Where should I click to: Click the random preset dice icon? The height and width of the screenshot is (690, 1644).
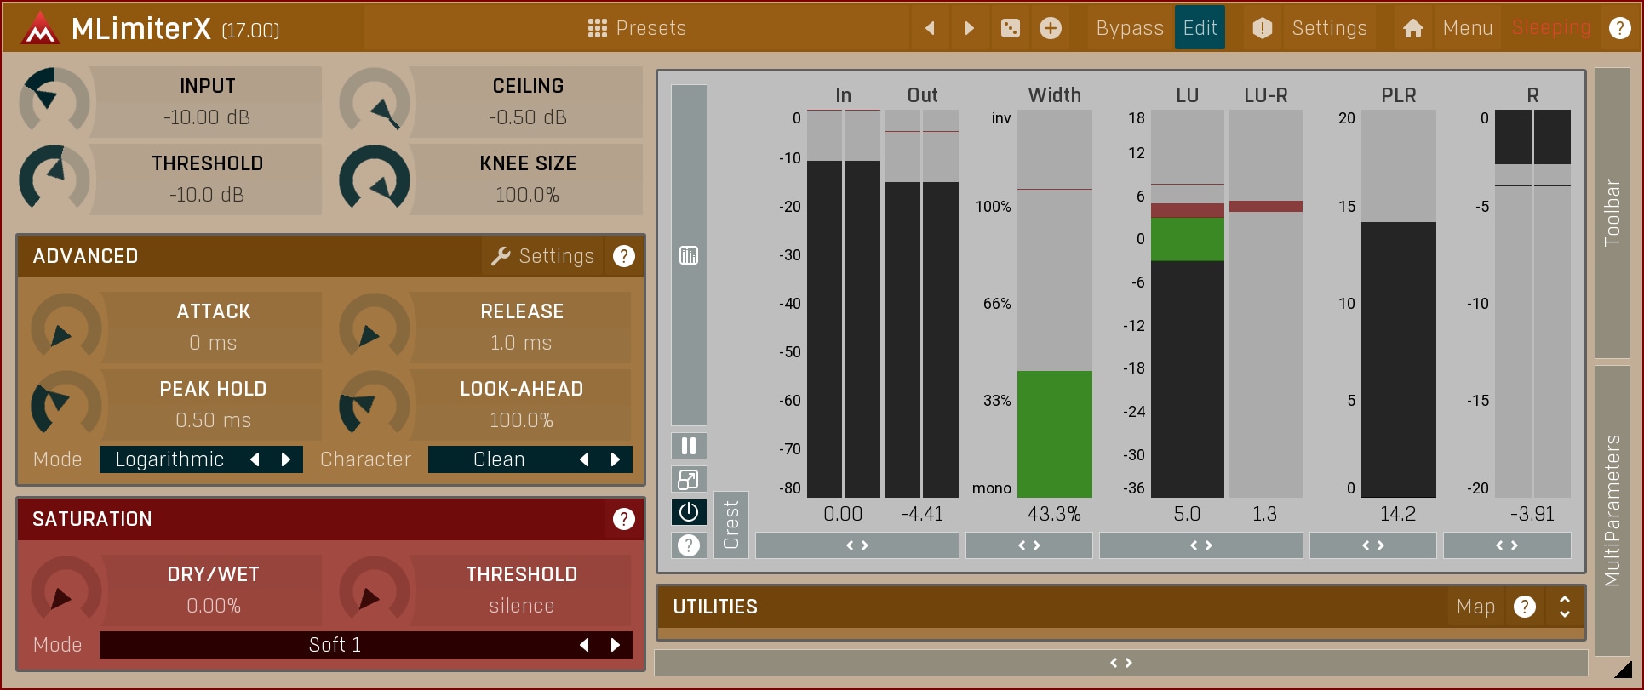tap(1010, 28)
